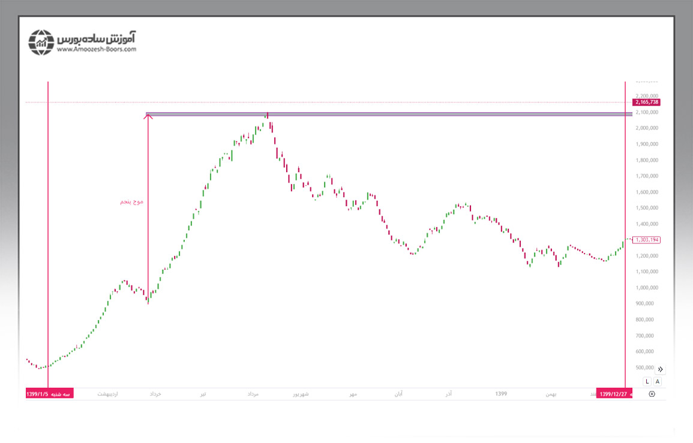Click the double-arrow scroll to latest icon
The height and width of the screenshot is (443, 693).
tap(661, 369)
